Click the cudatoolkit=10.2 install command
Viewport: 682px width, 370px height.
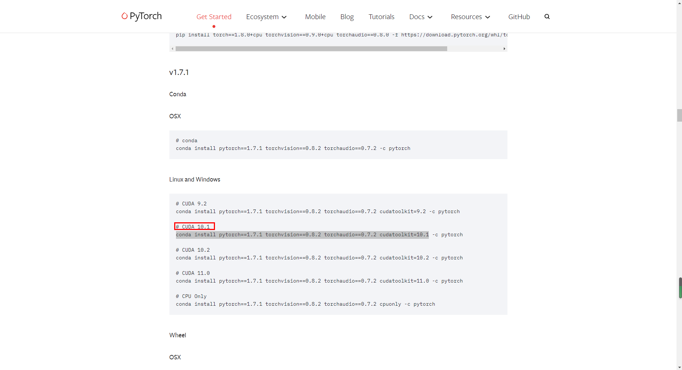coord(319,258)
